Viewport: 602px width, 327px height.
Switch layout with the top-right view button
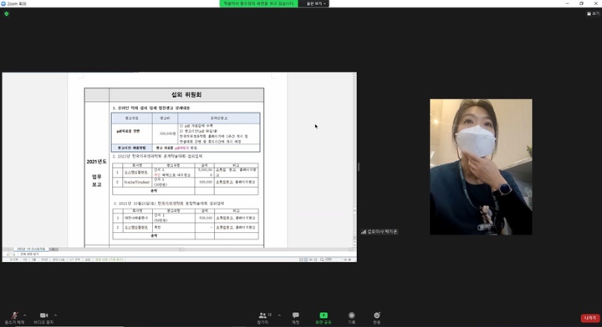[593, 13]
